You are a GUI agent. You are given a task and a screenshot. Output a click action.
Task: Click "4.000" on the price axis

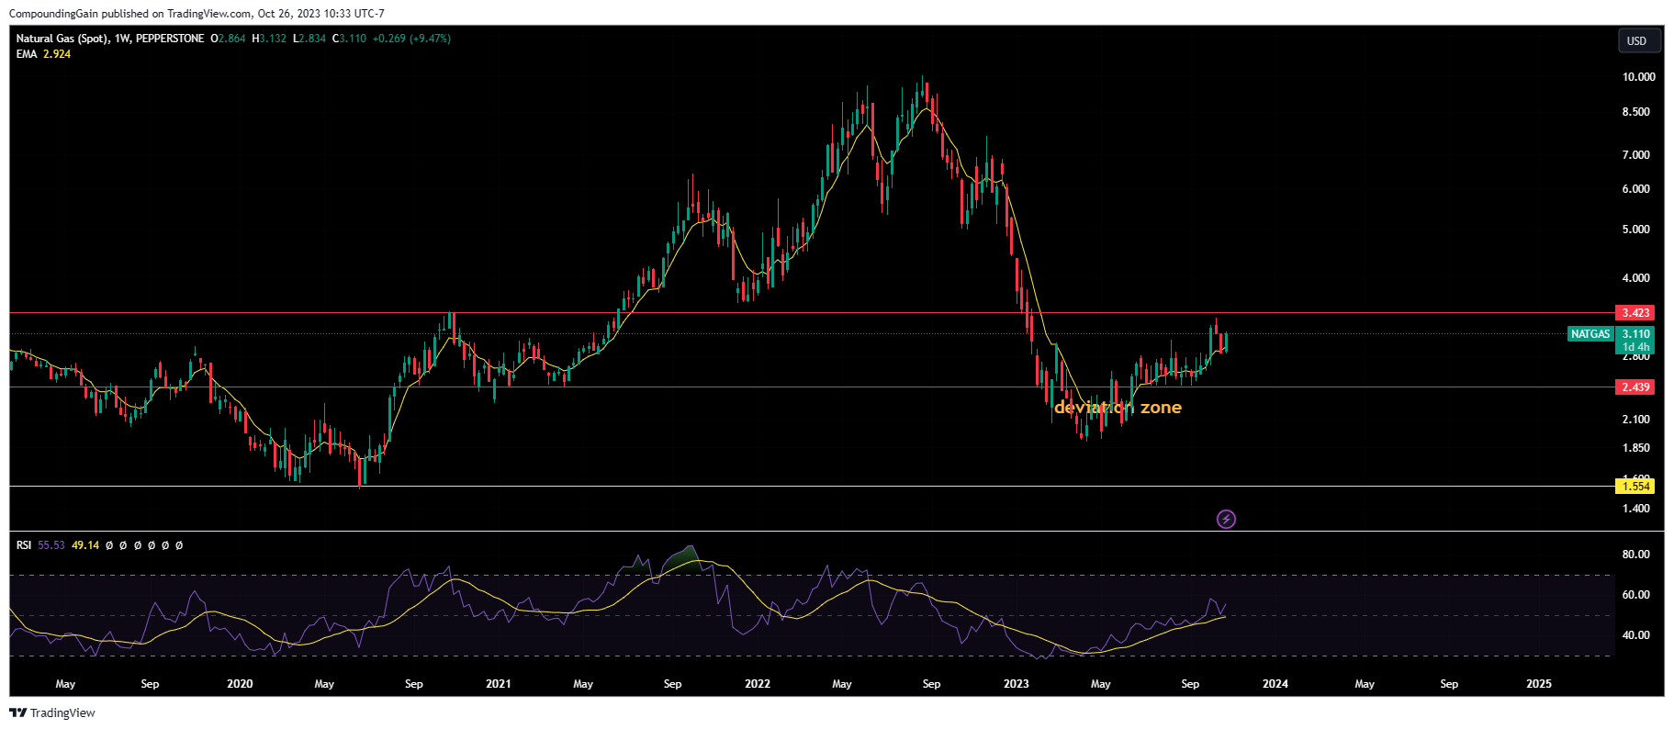pos(1635,278)
